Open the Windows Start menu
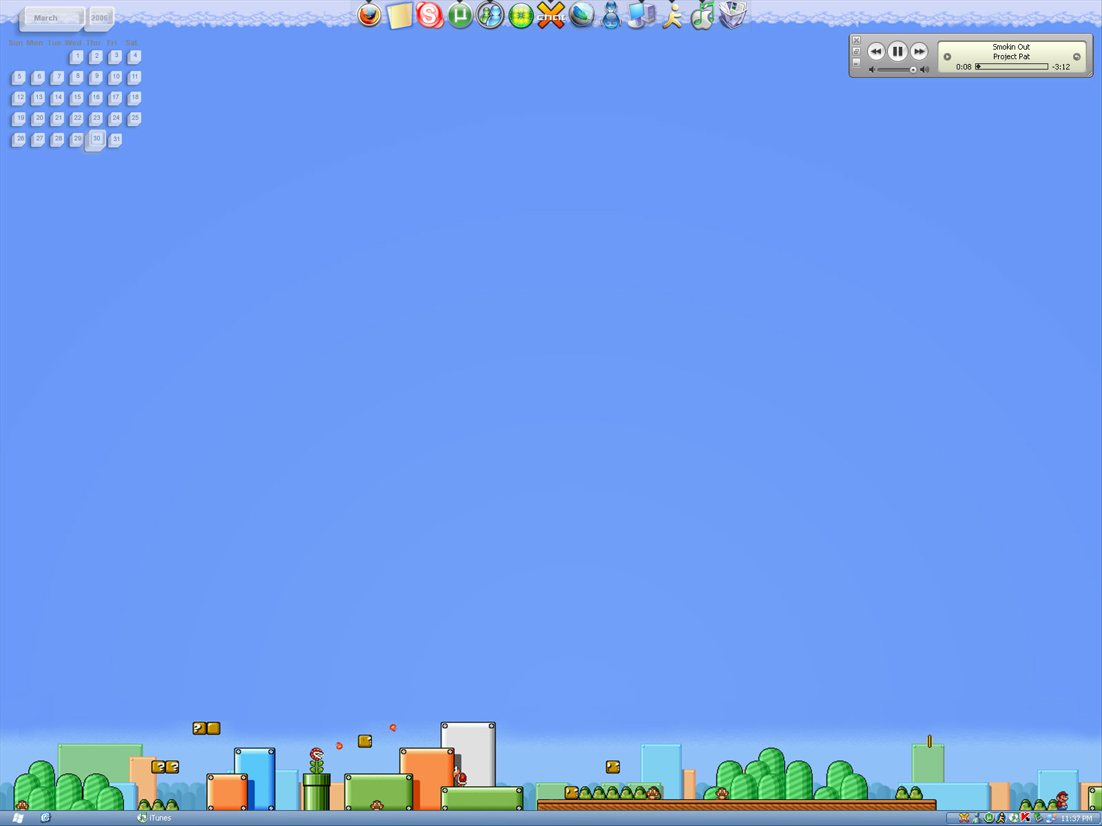The height and width of the screenshot is (826, 1102). 19,818
